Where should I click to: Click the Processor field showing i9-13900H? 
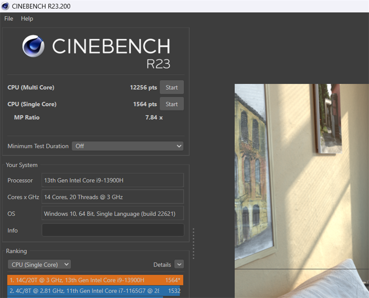point(113,180)
